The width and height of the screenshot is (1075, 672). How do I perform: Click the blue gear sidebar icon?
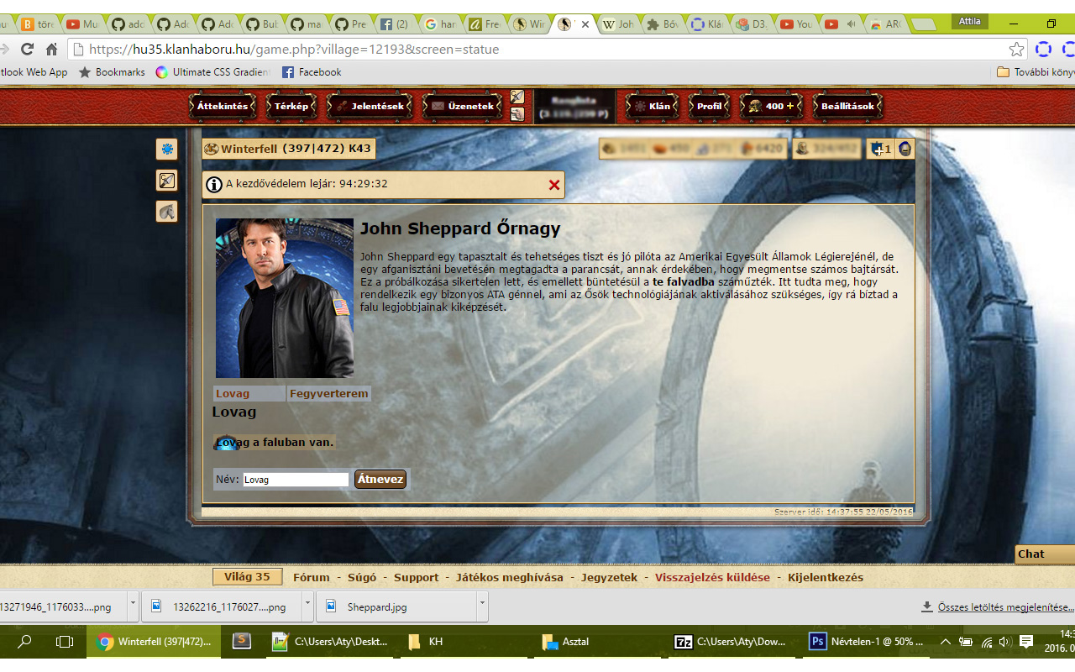click(167, 149)
